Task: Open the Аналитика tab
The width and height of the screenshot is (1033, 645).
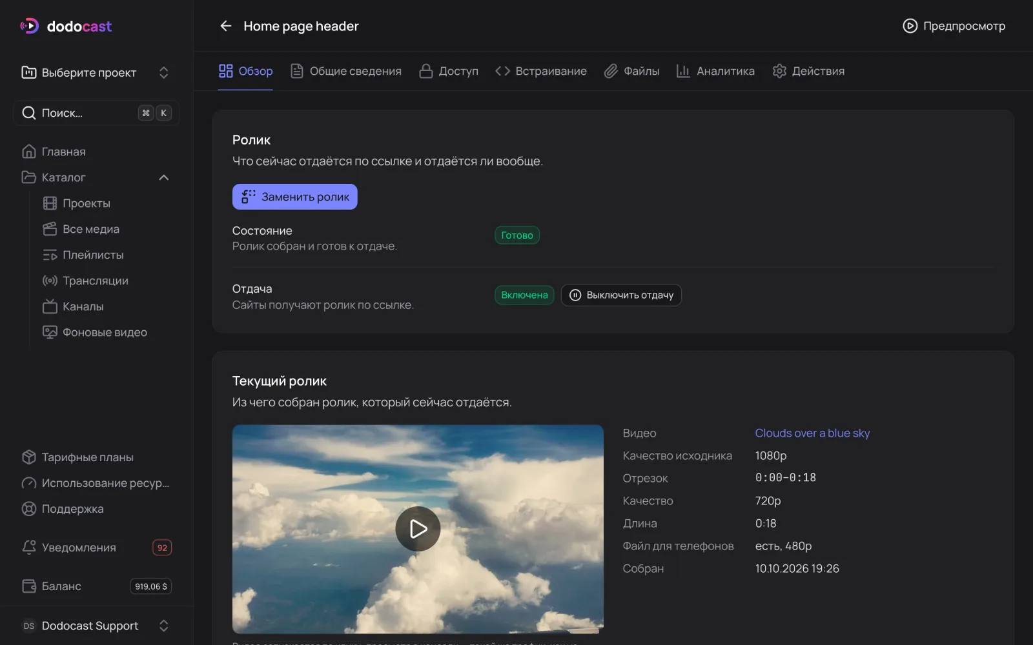Action: [715, 71]
